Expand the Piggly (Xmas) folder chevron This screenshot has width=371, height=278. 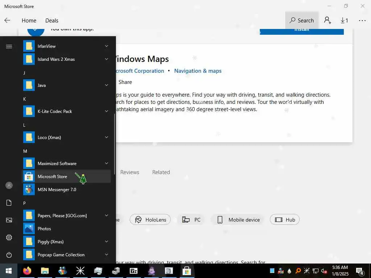pos(107,241)
